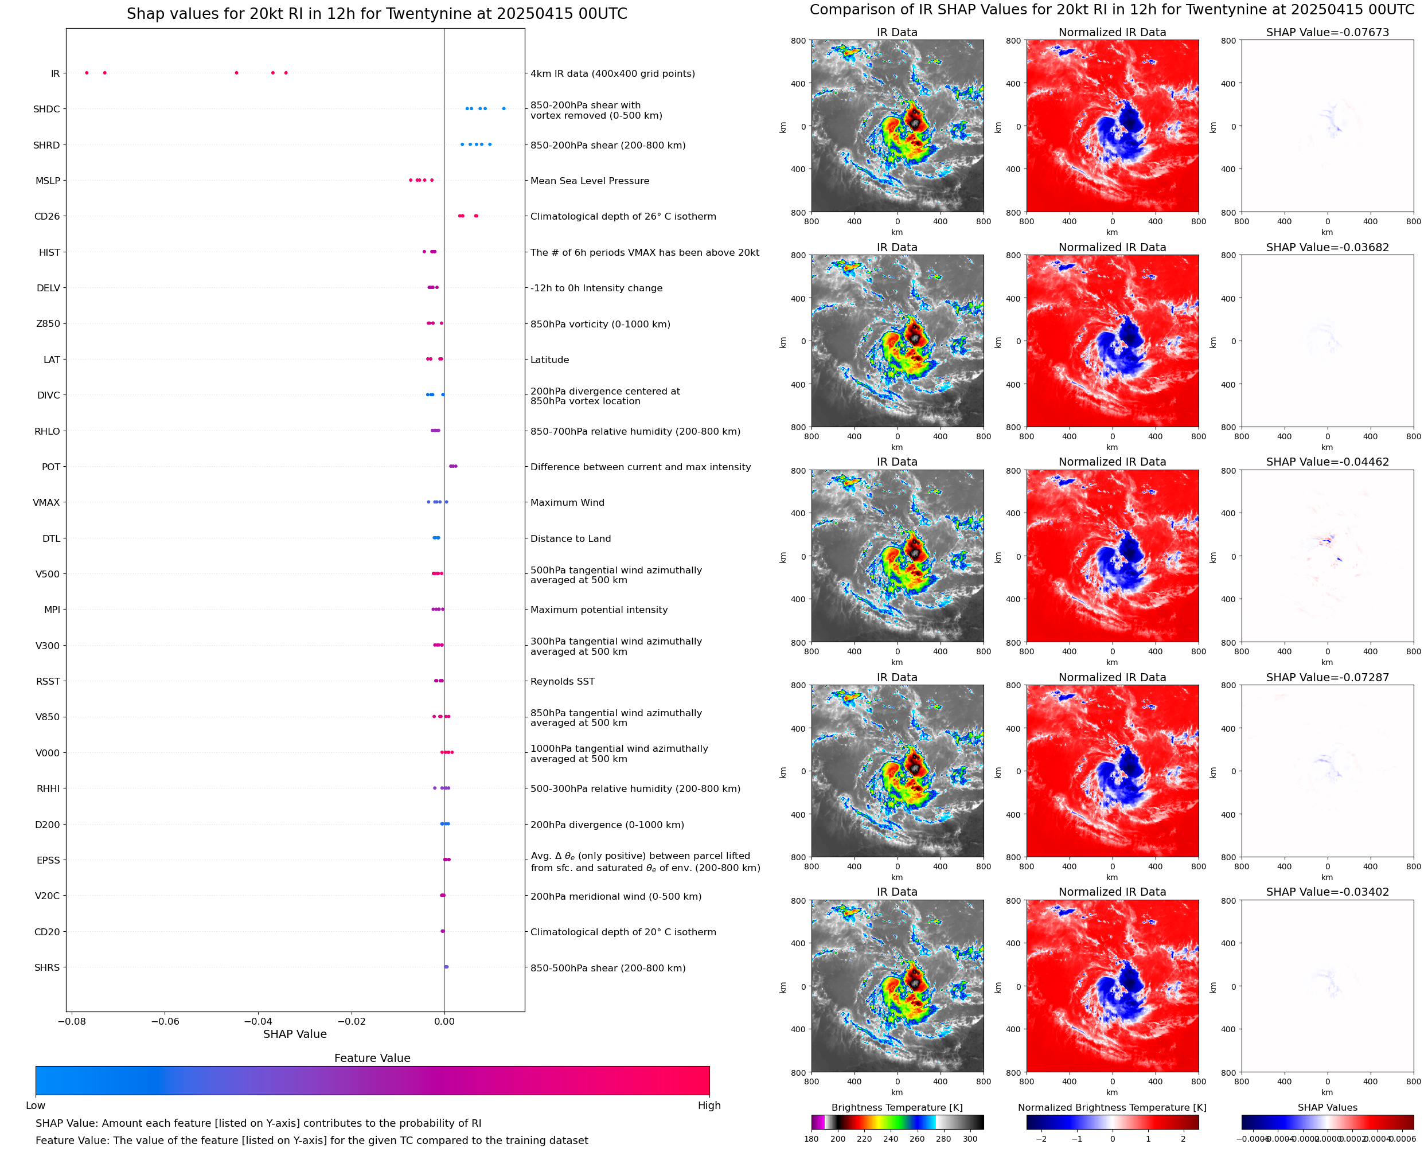Click the SHDC feature label

pyautogui.click(x=46, y=109)
